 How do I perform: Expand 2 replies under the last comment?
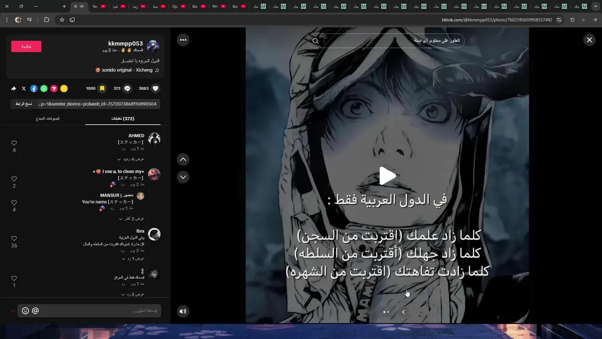(133, 294)
